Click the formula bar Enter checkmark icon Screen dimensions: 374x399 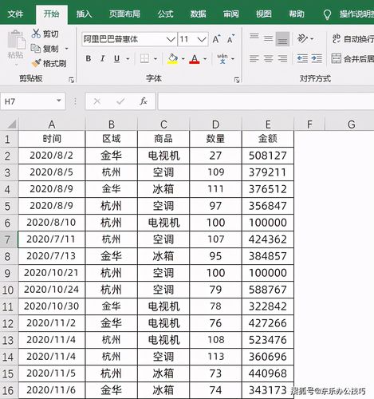120,101
